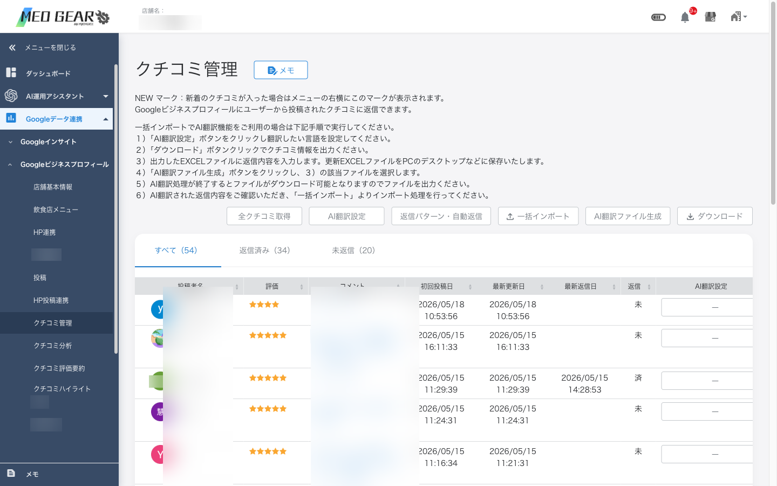Image resolution: width=777 pixels, height=486 pixels.
Task: Click the sidebar scrollbar
Action: 115,210
